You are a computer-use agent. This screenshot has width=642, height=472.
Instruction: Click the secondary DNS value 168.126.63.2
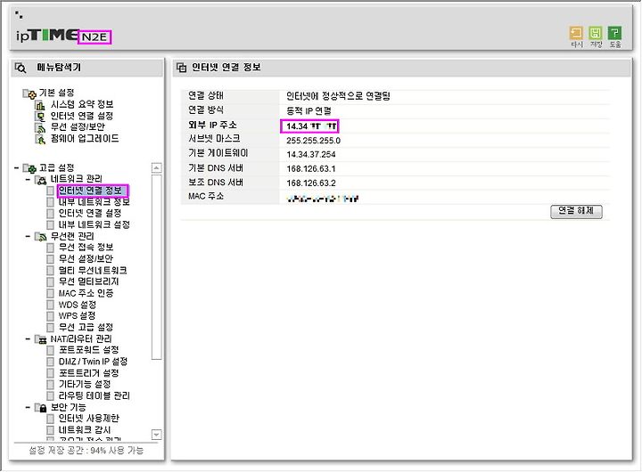pos(311,183)
